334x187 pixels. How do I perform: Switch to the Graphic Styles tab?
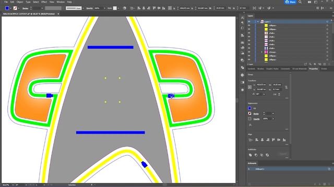pyautogui.click(x=272, y=69)
